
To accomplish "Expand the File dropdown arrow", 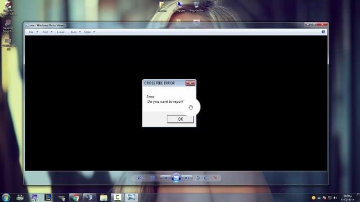I will click(37, 32).
